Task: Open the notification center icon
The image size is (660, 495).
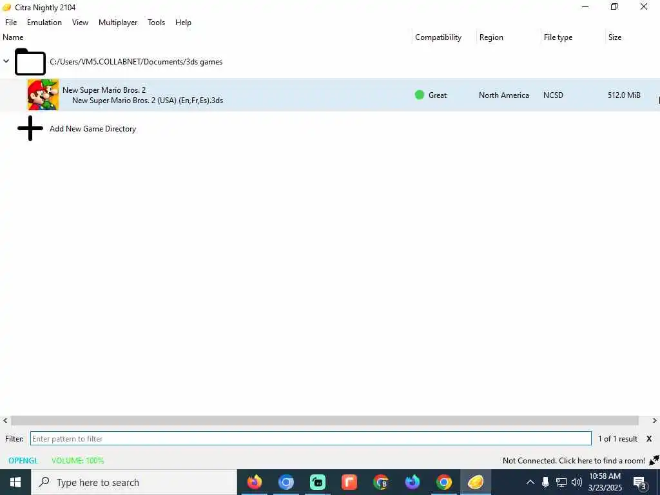Action: pos(640,483)
